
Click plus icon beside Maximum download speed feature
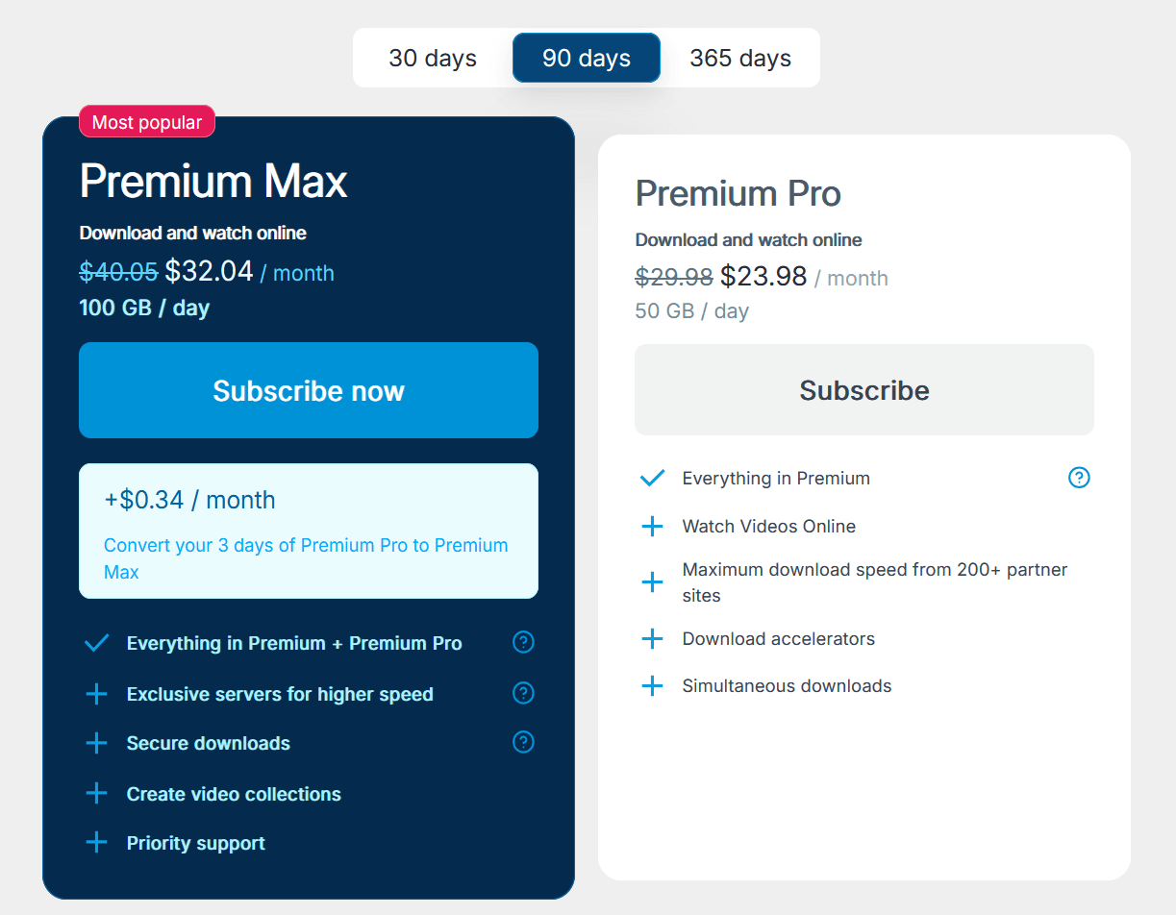click(652, 582)
